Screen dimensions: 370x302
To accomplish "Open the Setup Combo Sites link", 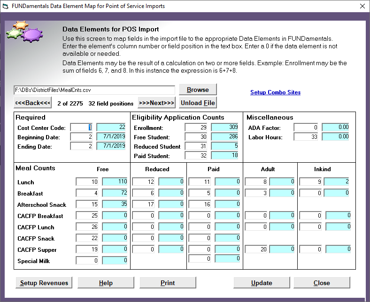I will point(275,92).
